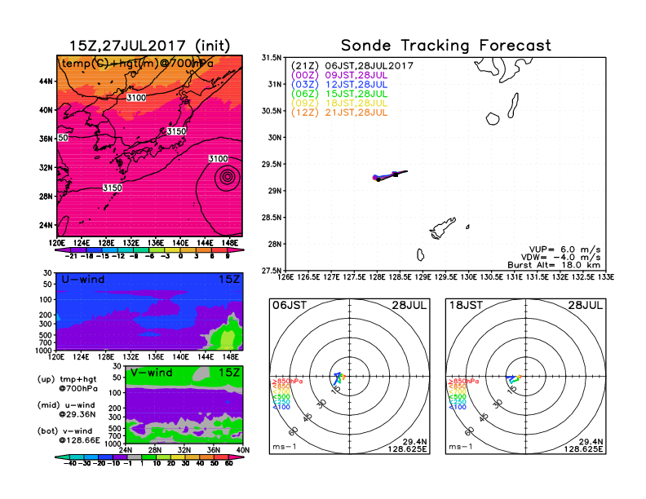Pick the purple swatch between -21 and -18
The height and width of the screenshot is (499, 646).
(78, 250)
